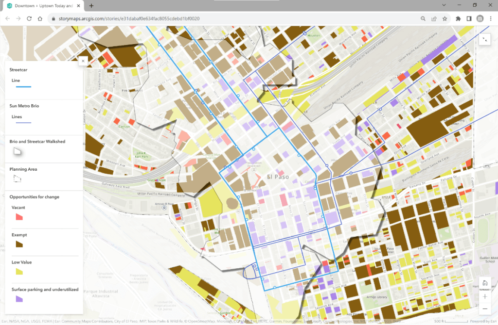Image resolution: width=498 pixels, height=325 pixels.
Task: Click the Brio and Streetcar Walkshed symbol
Action: point(18,151)
